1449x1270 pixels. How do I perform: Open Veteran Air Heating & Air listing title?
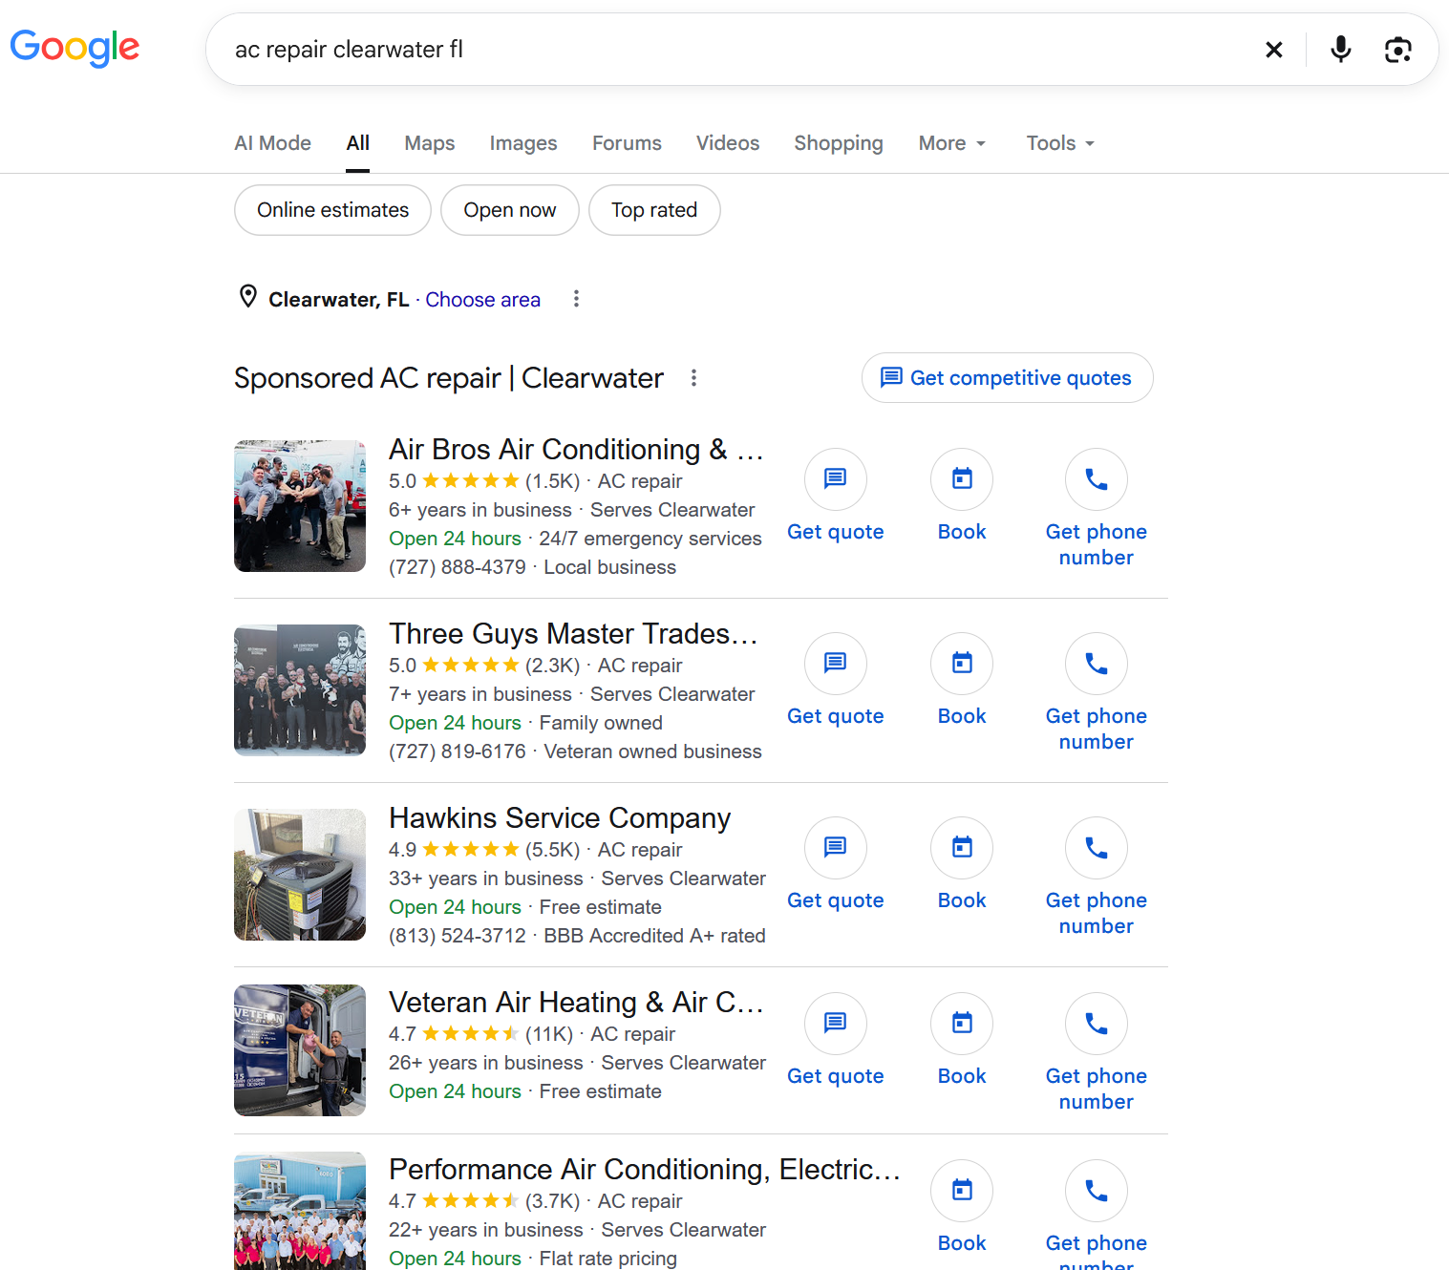576,1002
